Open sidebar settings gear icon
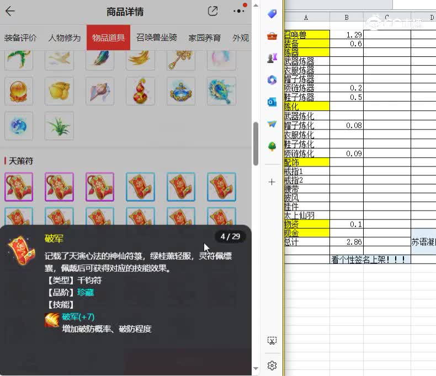436x376 pixels. click(x=272, y=366)
